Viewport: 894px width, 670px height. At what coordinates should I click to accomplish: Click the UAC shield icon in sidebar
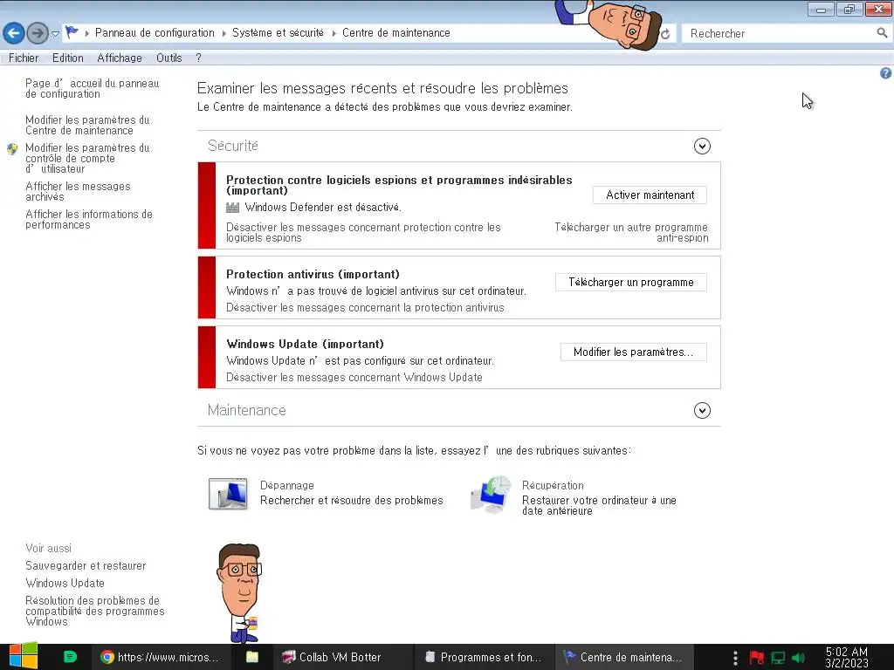coord(12,149)
